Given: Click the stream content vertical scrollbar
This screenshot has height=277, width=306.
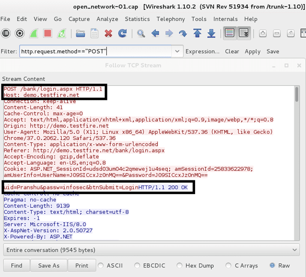Looking at the screenshot, I should pyautogui.click(x=297, y=162).
